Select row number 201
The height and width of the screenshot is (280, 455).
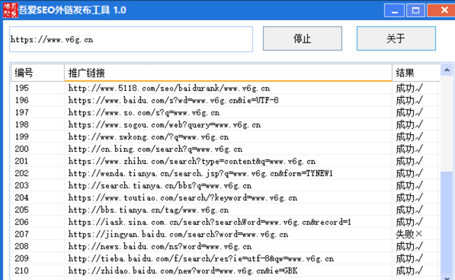coord(22,161)
